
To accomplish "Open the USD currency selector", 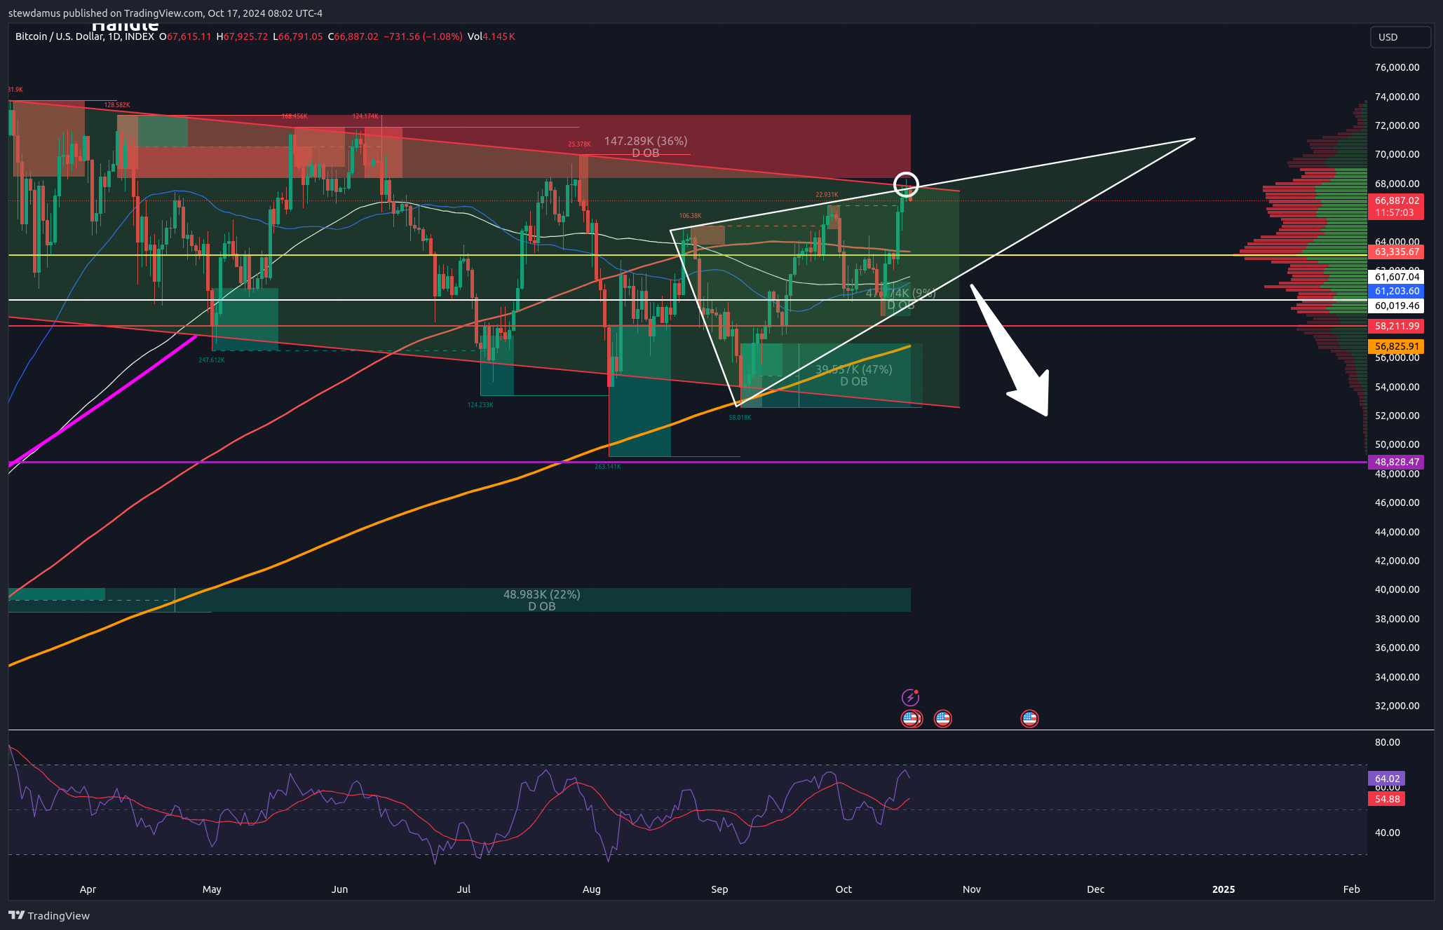I will (1400, 37).
